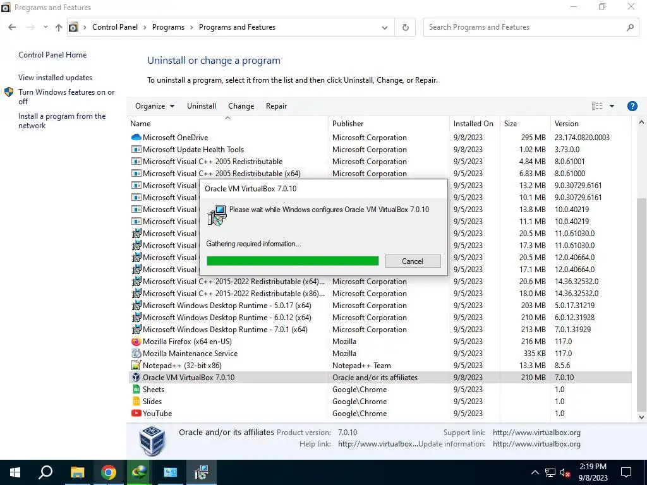Sort by the Name column header
Viewport: 647px width, 485px height.
tap(140, 124)
